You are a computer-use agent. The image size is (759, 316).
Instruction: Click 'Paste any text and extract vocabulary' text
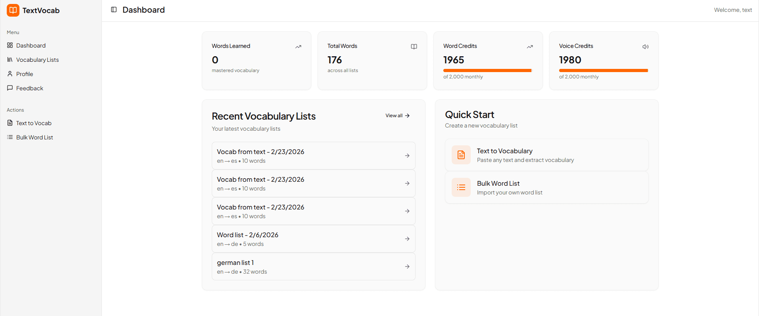click(x=525, y=160)
